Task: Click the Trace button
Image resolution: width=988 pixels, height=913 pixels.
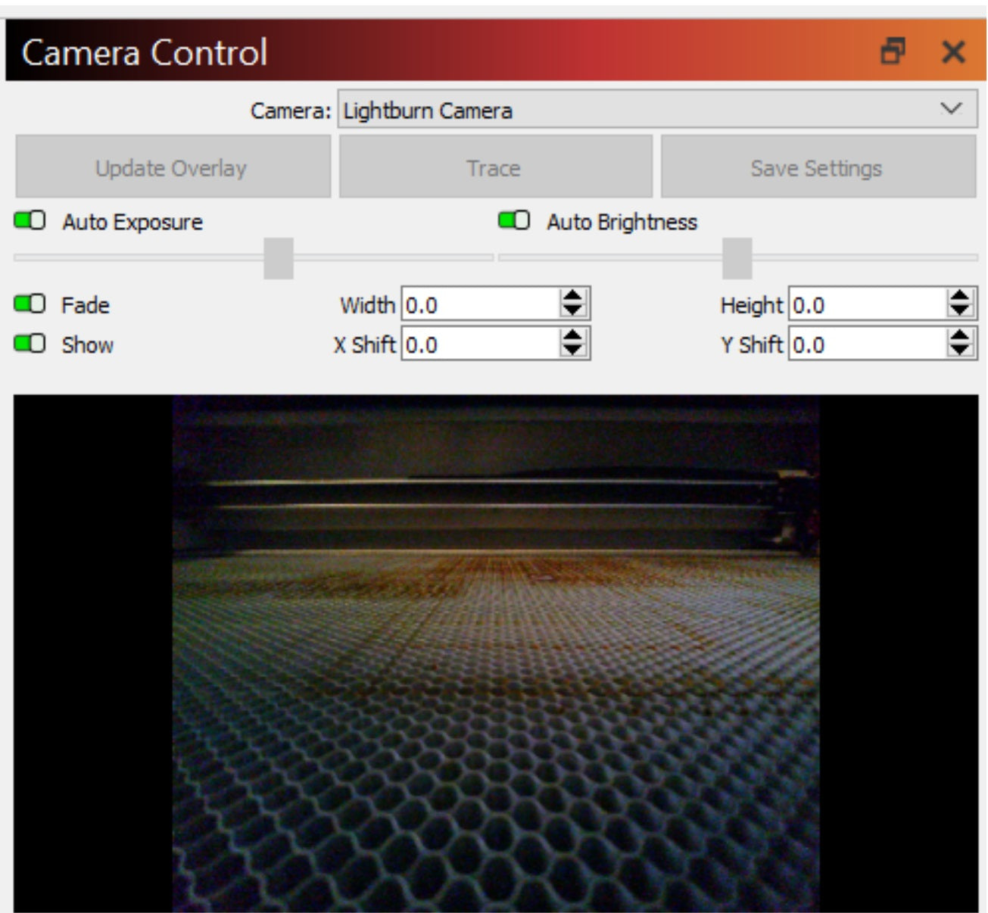Action: click(494, 168)
